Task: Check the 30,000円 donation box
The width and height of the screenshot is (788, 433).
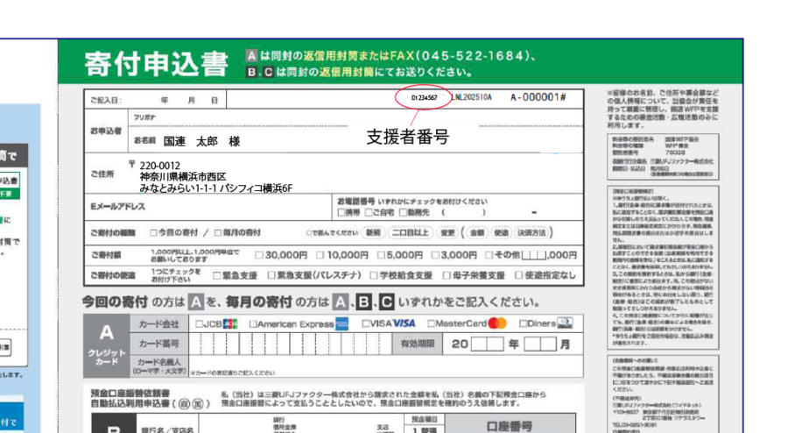Action: pos(259,255)
